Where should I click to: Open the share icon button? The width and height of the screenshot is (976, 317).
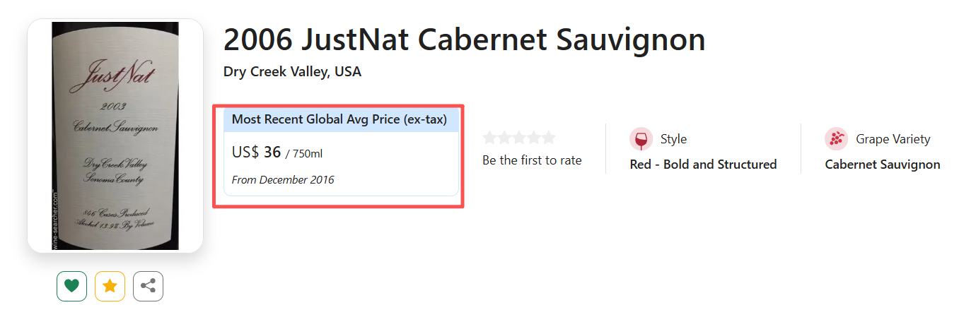click(x=148, y=286)
